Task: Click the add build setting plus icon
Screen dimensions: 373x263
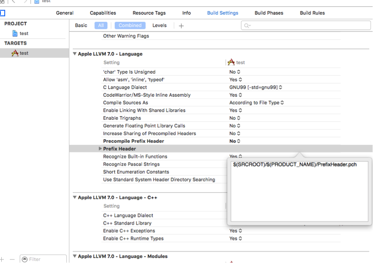Action: click(x=181, y=26)
